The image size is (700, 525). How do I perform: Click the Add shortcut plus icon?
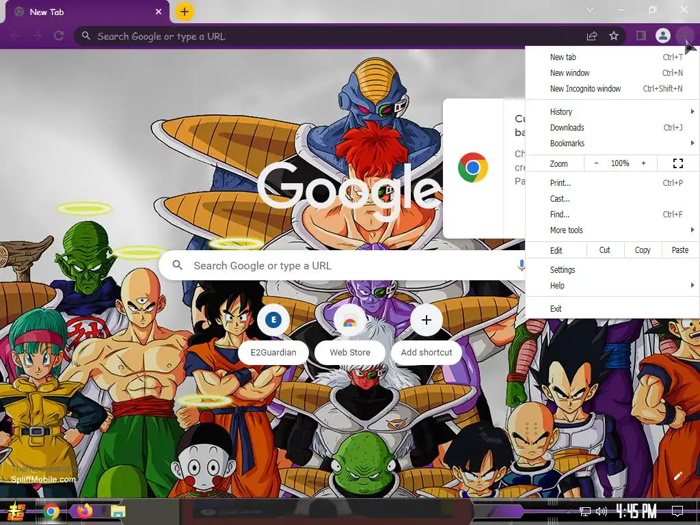(x=427, y=320)
